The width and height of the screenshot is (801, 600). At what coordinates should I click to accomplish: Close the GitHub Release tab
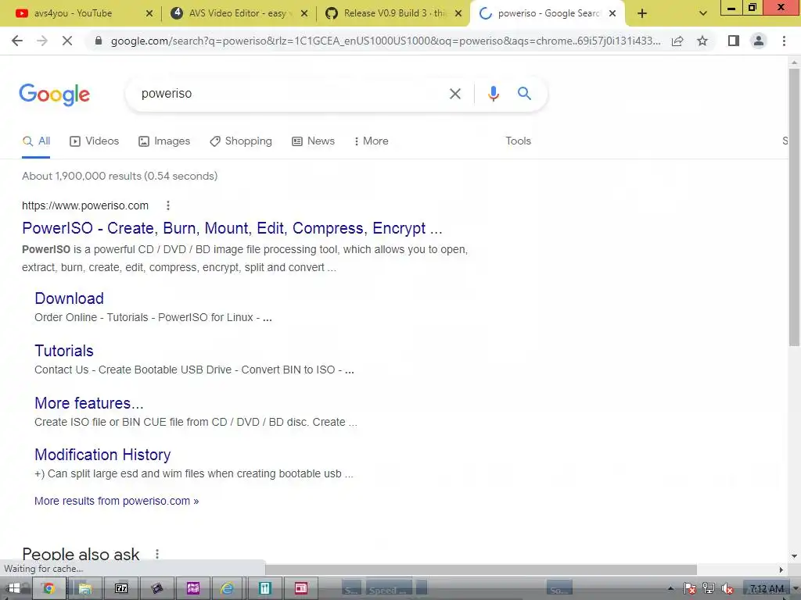pos(458,13)
